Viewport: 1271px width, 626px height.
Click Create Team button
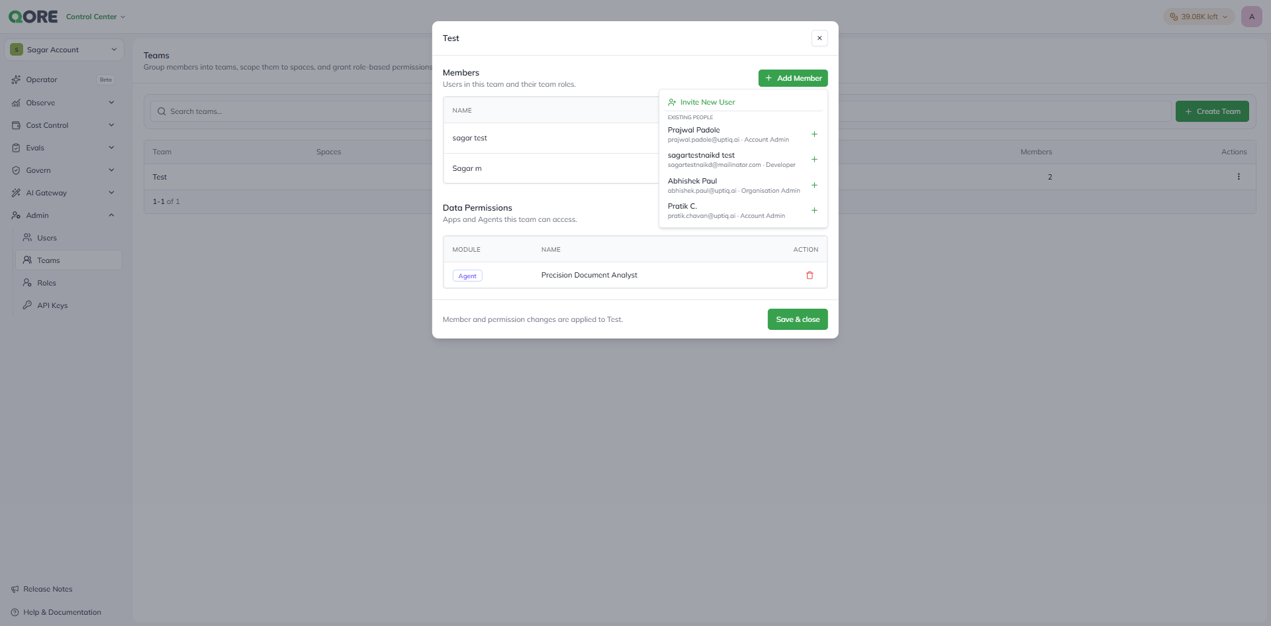coord(1212,112)
